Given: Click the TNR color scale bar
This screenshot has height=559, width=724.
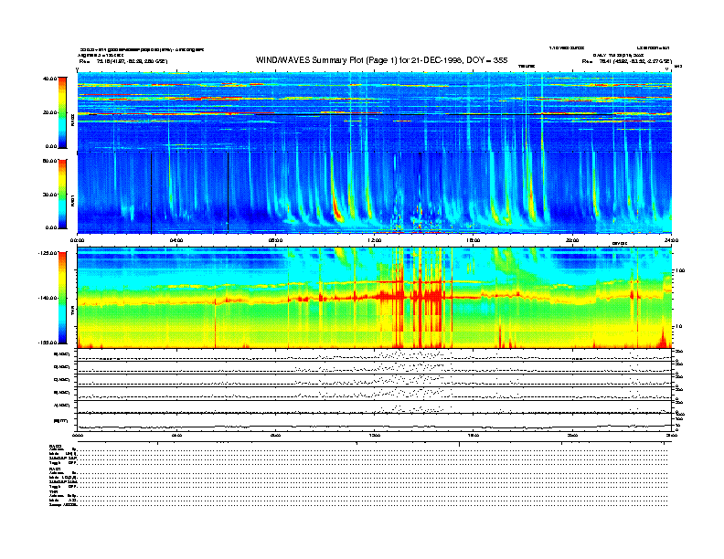Looking at the screenshot, I should (62, 298).
